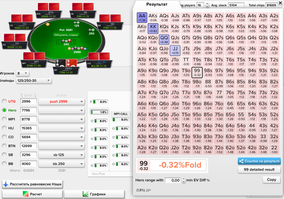Click the chart icon on Графики
Viewport: 284px width, 199px height.
click(85, 194)
